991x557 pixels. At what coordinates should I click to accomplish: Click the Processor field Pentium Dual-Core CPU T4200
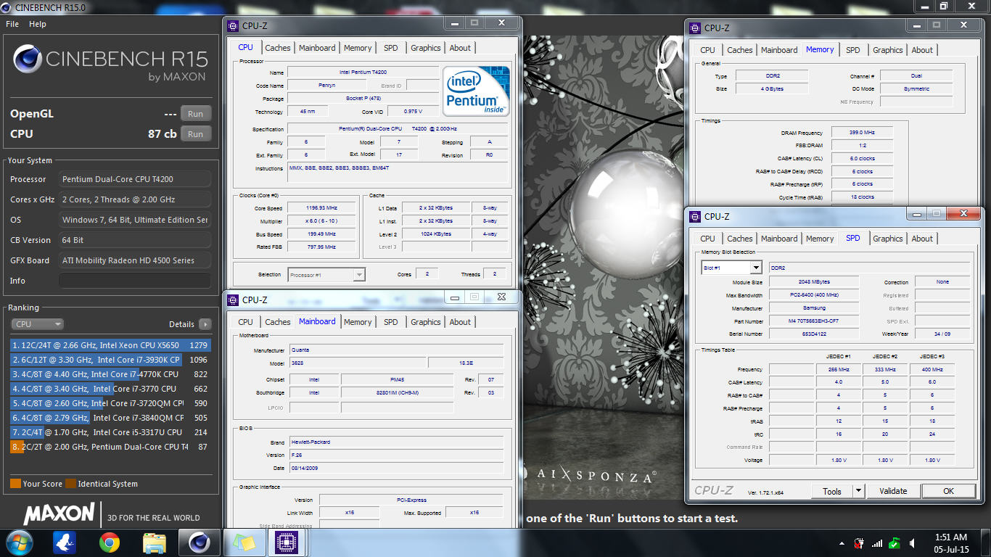135,179
